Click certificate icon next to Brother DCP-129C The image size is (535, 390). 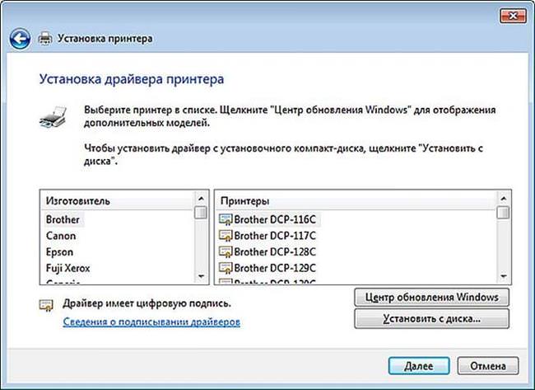(x=226, y=268)
